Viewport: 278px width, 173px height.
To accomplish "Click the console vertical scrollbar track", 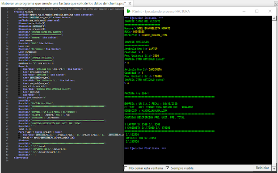I will 274,92.
